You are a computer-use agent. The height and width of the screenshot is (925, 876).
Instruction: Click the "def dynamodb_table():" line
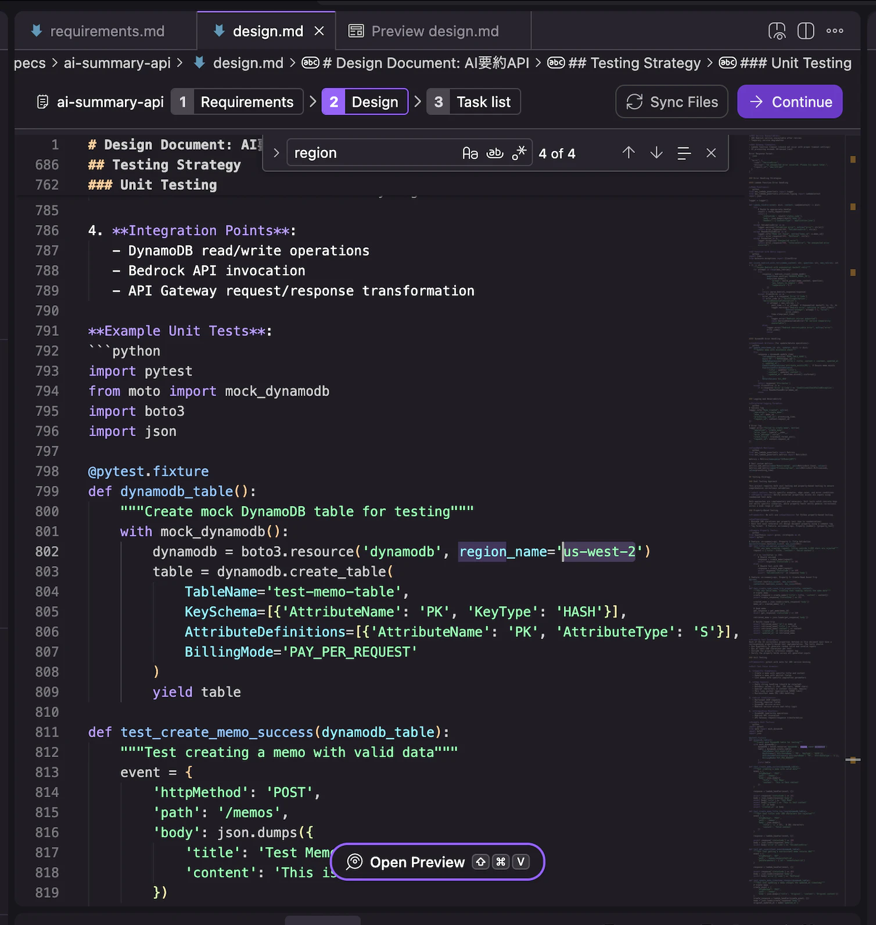tap(172, 492)
